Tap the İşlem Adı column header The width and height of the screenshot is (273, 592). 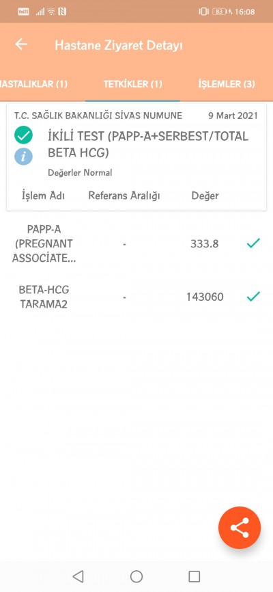44,196
